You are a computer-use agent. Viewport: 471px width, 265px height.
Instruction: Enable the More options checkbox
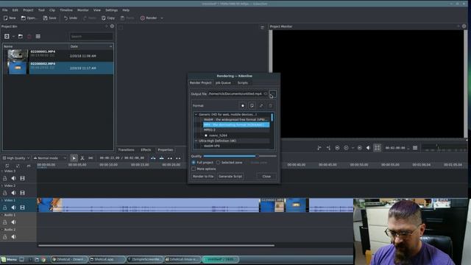(194, 169)
